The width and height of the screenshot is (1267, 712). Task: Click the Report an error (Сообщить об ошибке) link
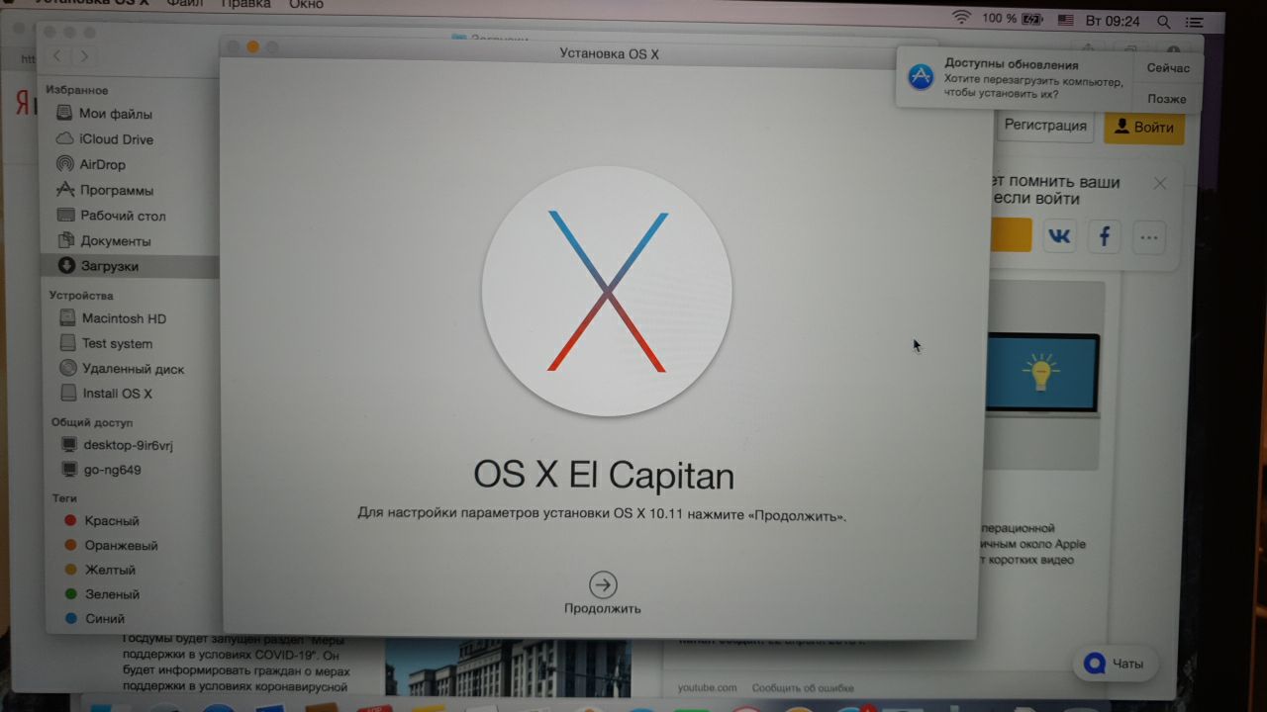click(x=802, y=688)
